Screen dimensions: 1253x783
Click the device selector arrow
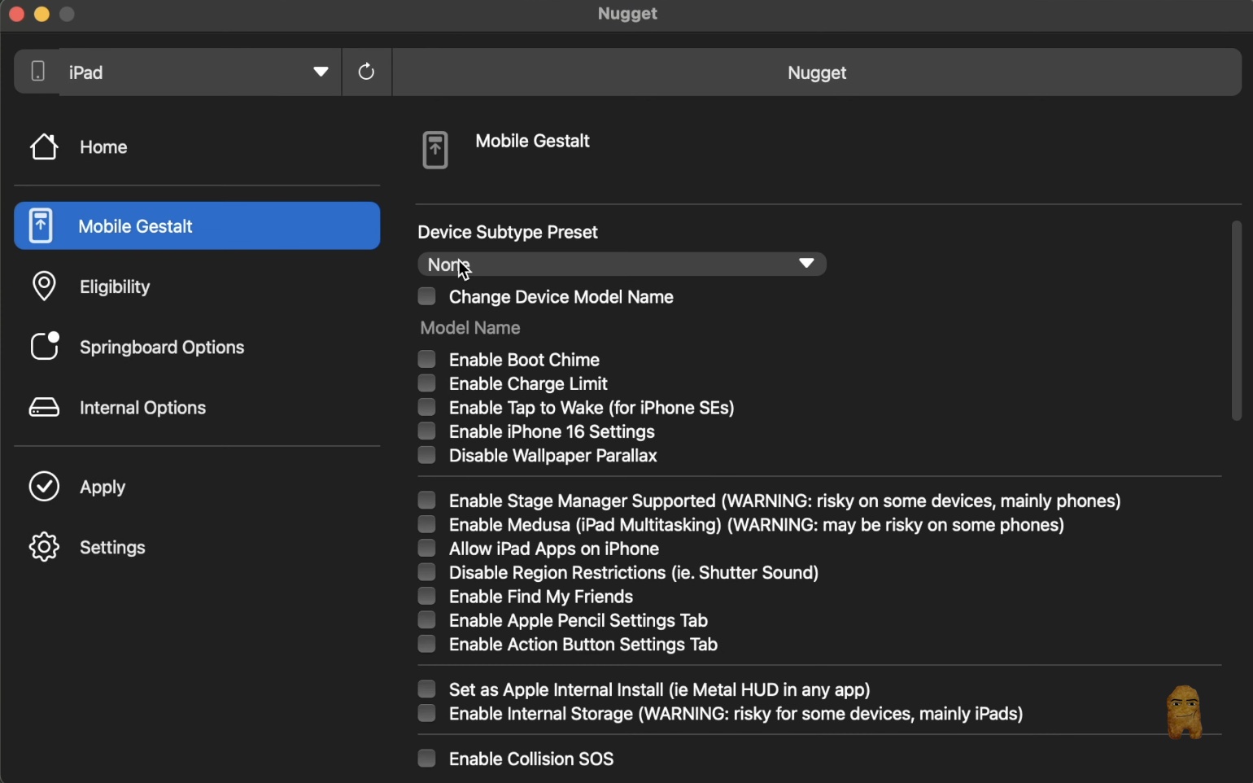[321, 72]
